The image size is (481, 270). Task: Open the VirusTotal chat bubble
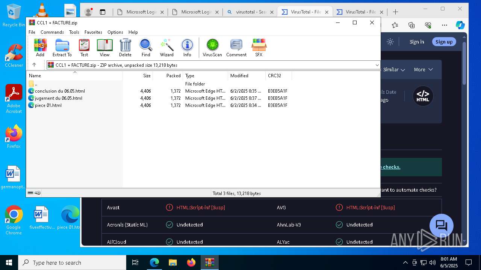pos(442,226)
